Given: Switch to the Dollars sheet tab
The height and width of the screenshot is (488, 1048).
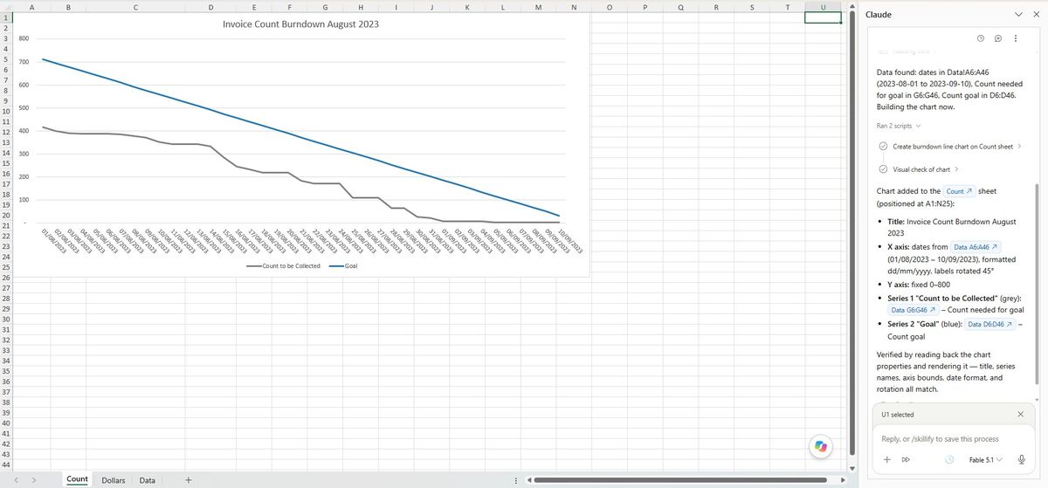Looking at the screenshot, I should click(x=114, y=480).
